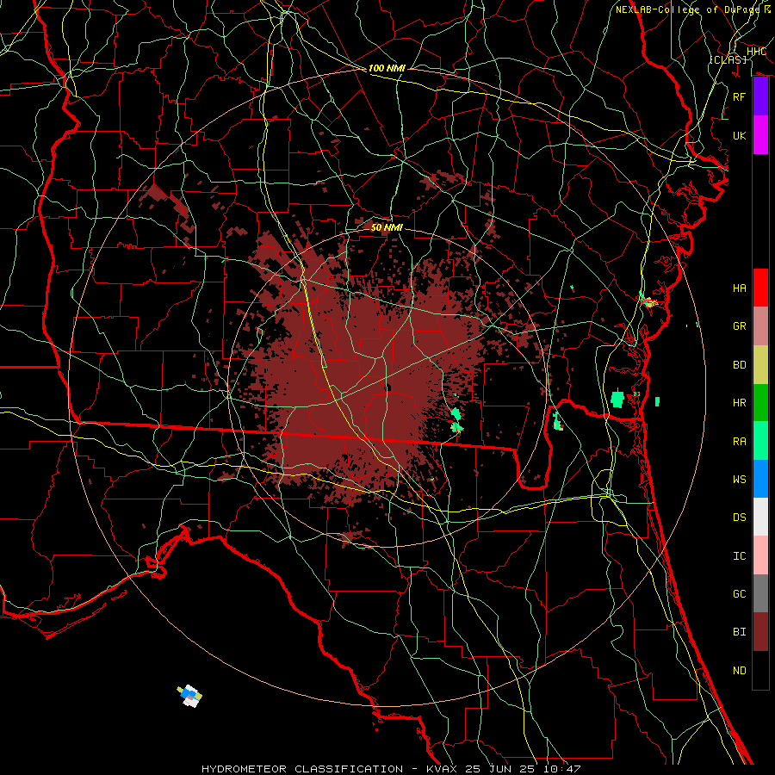
Task: Click the 'HYDROMETEOR CLASSIFICATION' title text
Action: (x=302, y=769)
